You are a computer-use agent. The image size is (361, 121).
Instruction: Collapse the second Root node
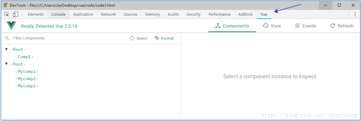point(6,64)
